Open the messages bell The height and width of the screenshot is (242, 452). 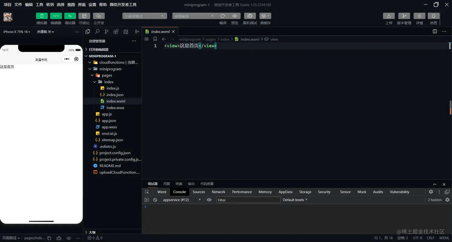433,16
